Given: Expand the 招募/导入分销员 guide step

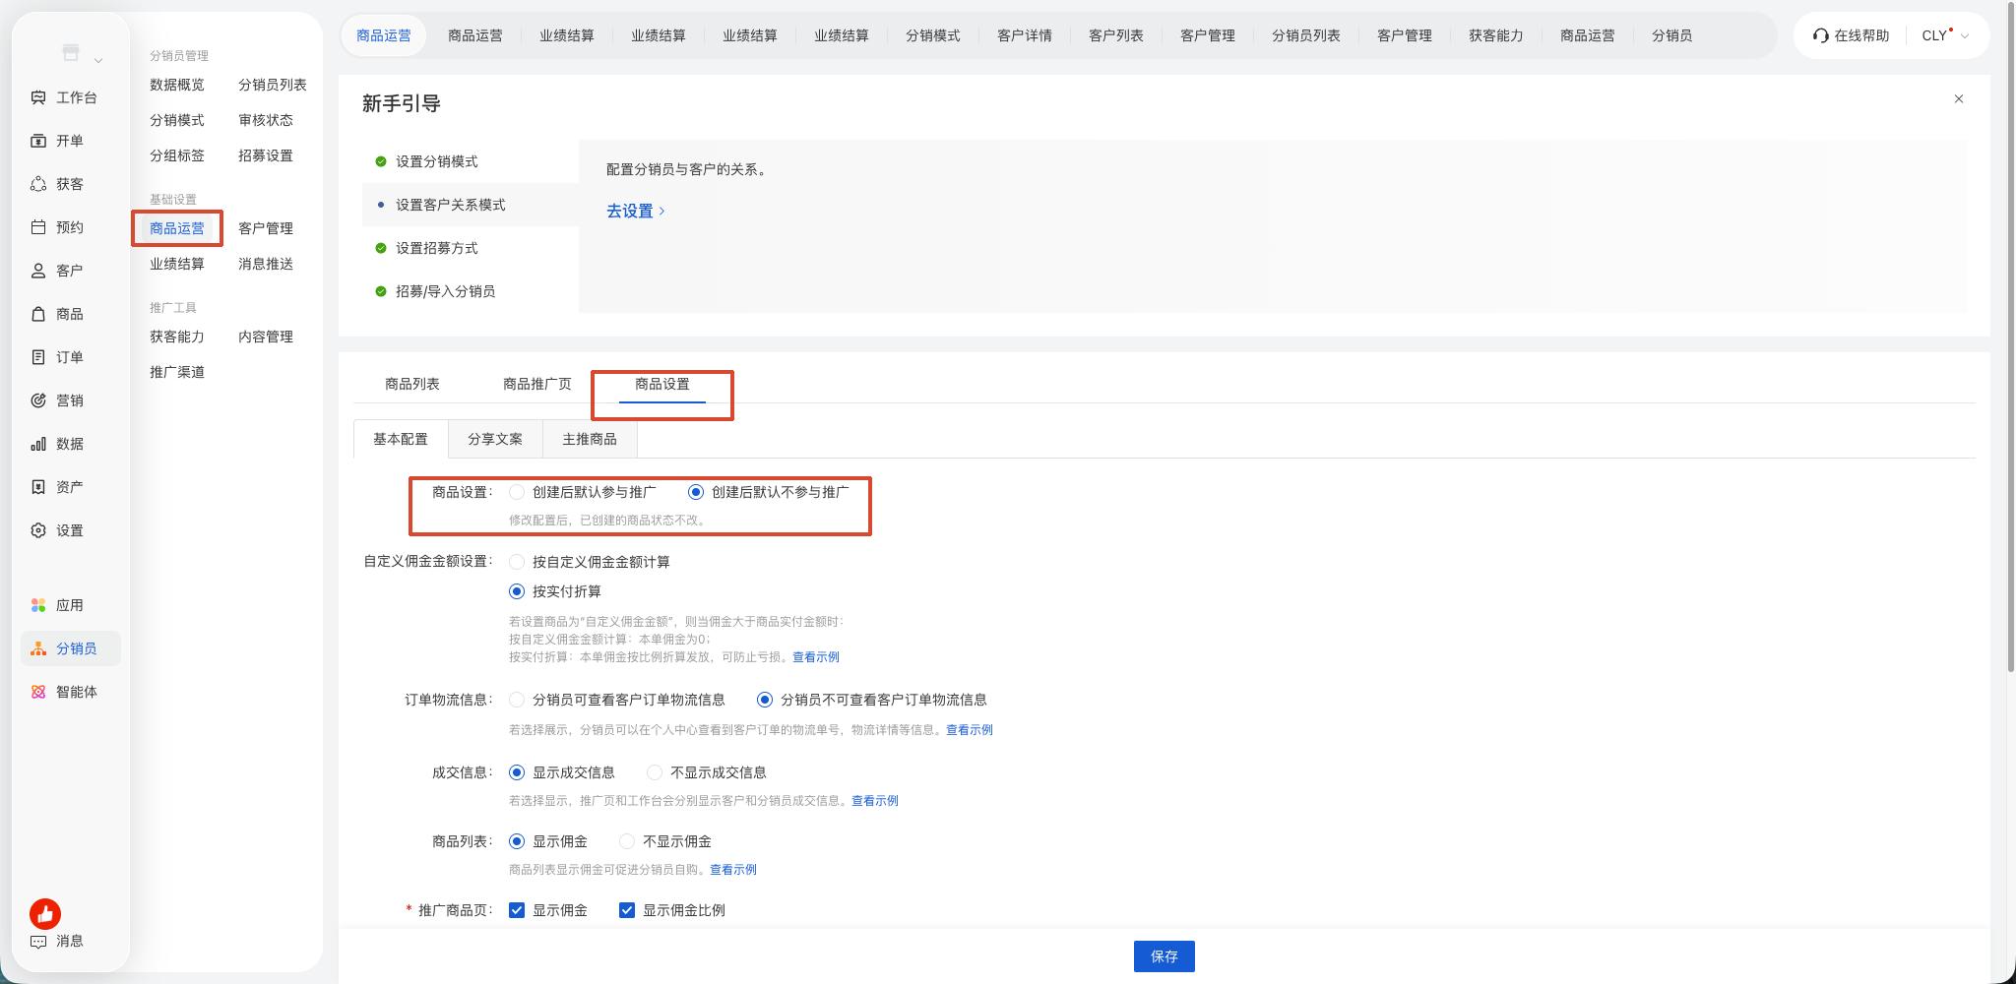Looking at the screenshot, I should tap(471, 291).
